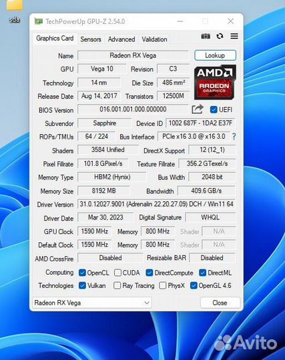
Task: Select the Graphics Card tab
Action: 55,39
